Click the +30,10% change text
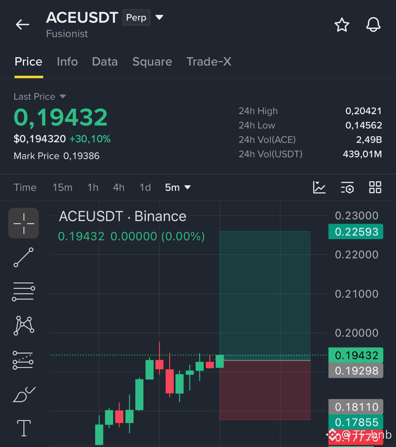Screen dimensions: 396x447 coord(90,139)
